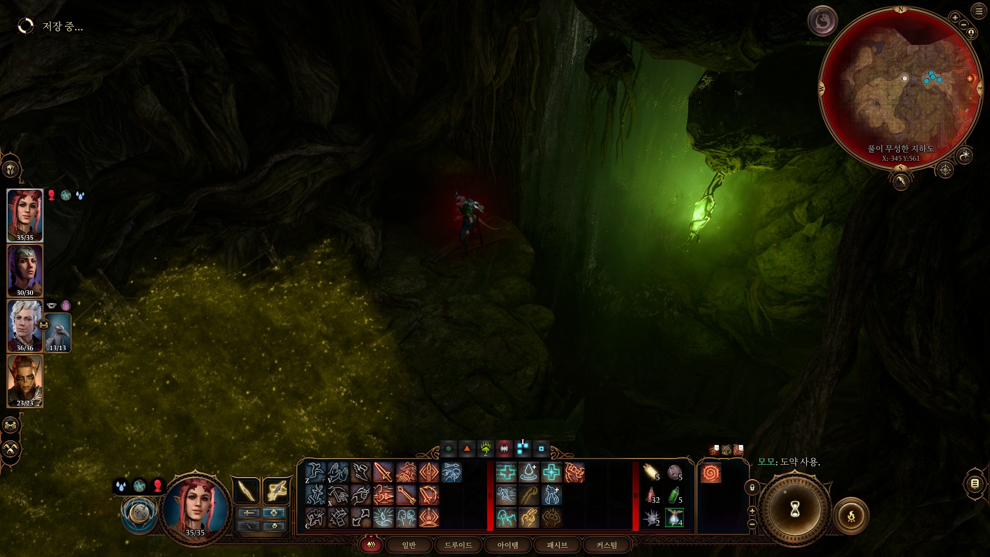Select the Shove action icon

point(360,495)
